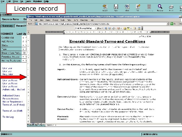Image resolution: width=182 pixels, height=137 pixels.
Task: Click the 'Emerald Standard Terms and Conditions' heading
Action: [x=107, y=41]
